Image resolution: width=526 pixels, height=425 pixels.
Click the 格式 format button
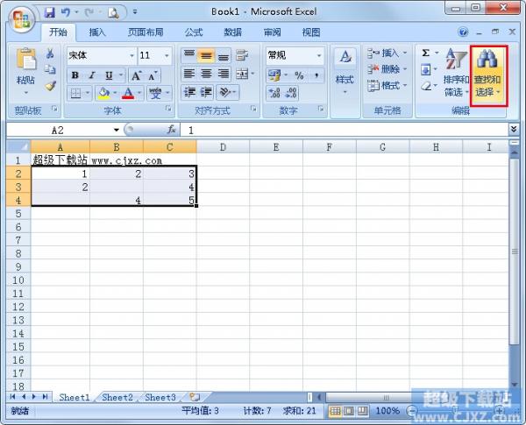(386, 86)
